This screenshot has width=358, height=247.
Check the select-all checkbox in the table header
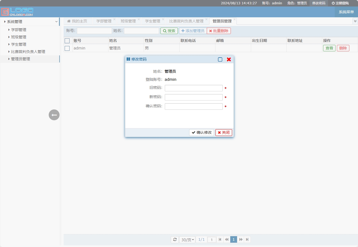(x=67, y=40)
